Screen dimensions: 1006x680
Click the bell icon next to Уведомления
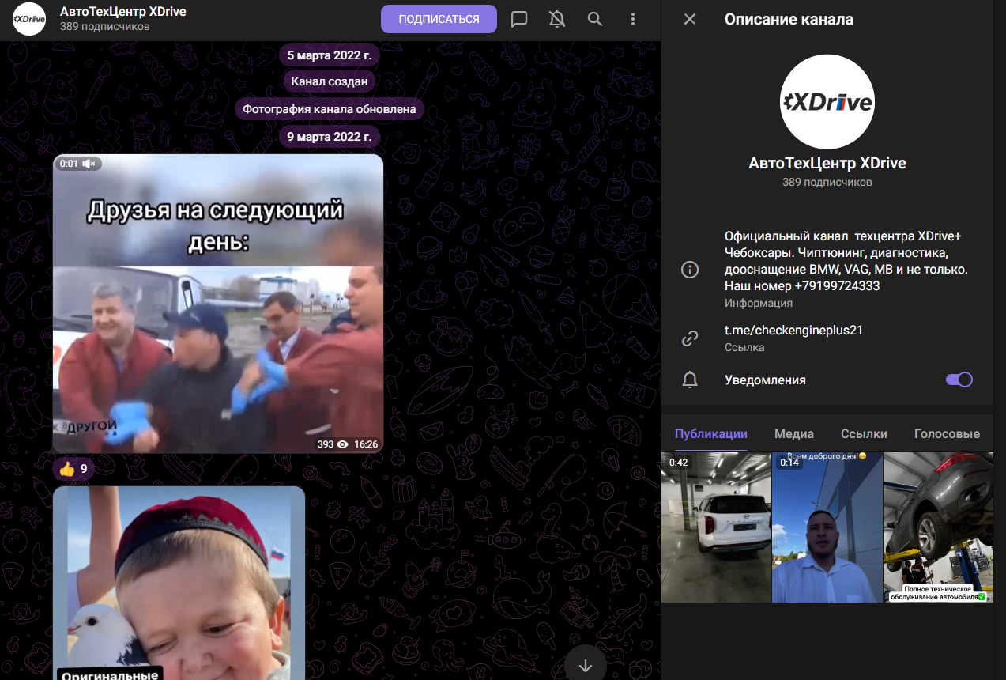pyautogui.click(x=690, y=380)
